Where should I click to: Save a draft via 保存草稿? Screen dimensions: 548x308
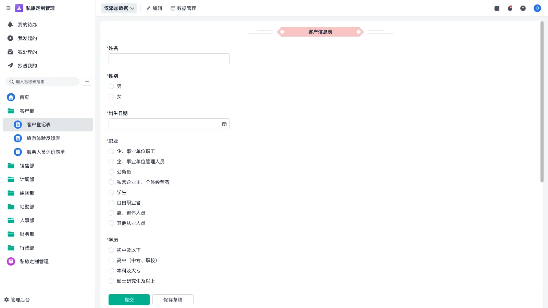tap(173, 299)
